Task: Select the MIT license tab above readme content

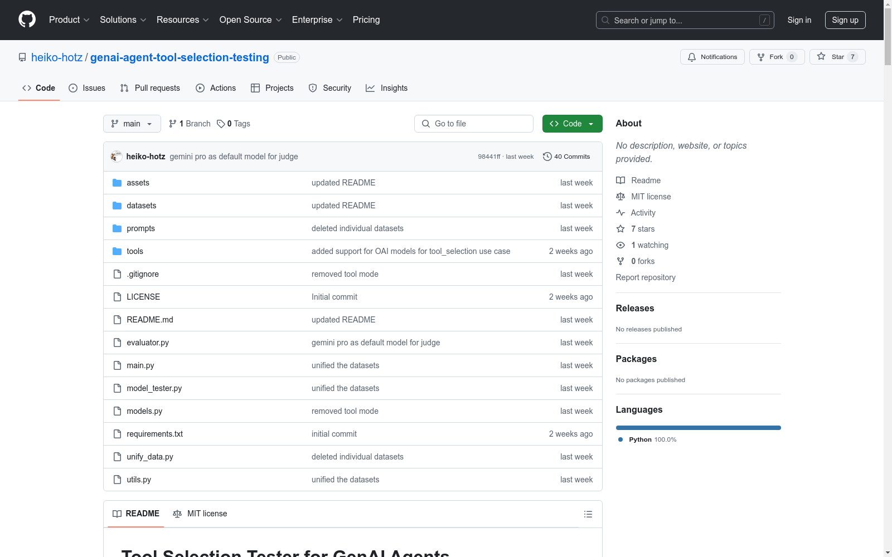Action: pyautogui.click(x=200, y=514)
